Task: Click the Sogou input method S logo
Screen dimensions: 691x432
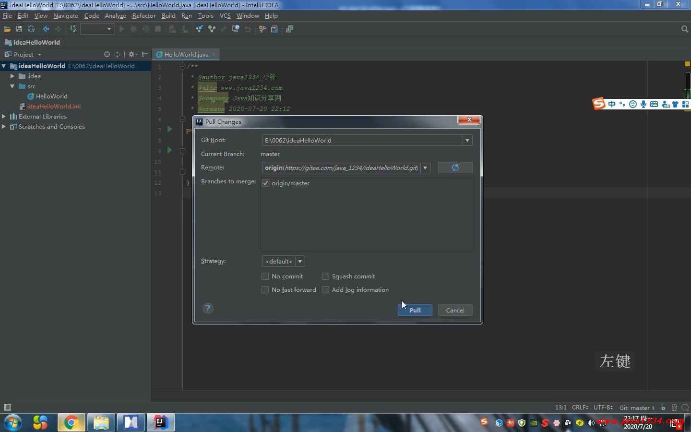Action: click(599, 104)
